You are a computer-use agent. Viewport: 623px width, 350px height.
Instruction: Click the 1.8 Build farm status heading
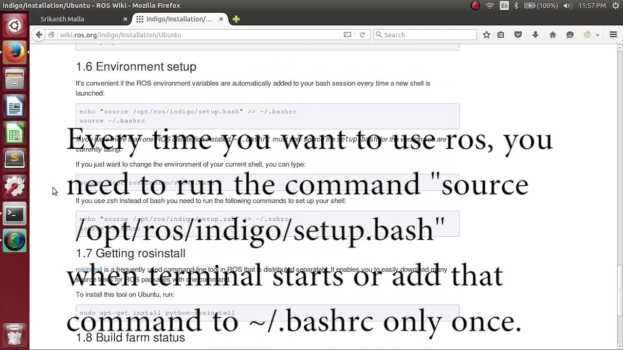point(130,337)
